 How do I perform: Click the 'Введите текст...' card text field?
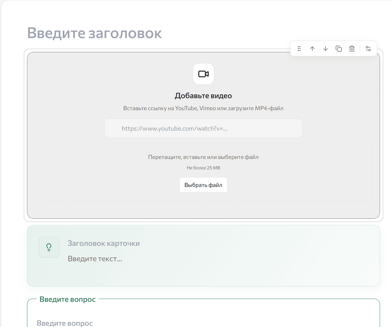coord(95,259)
